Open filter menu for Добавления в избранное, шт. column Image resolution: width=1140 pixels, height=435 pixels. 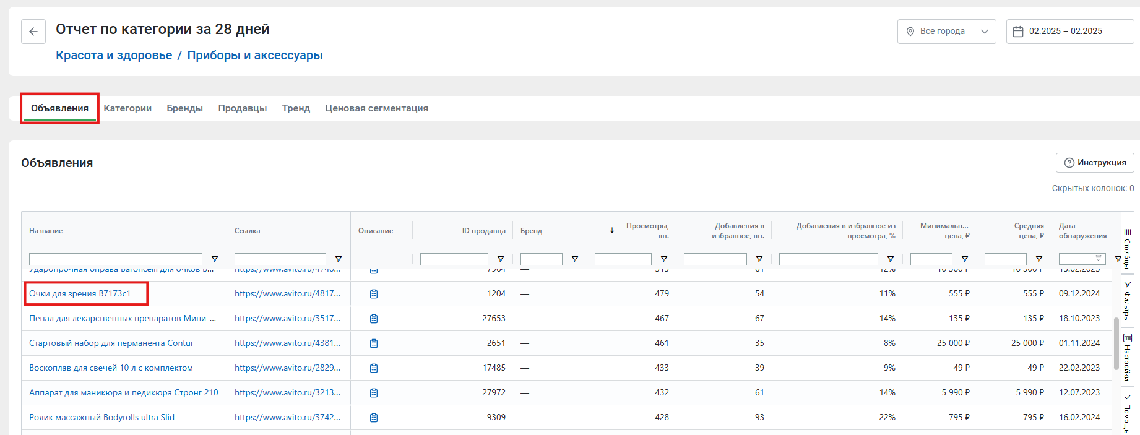[759, 259]
